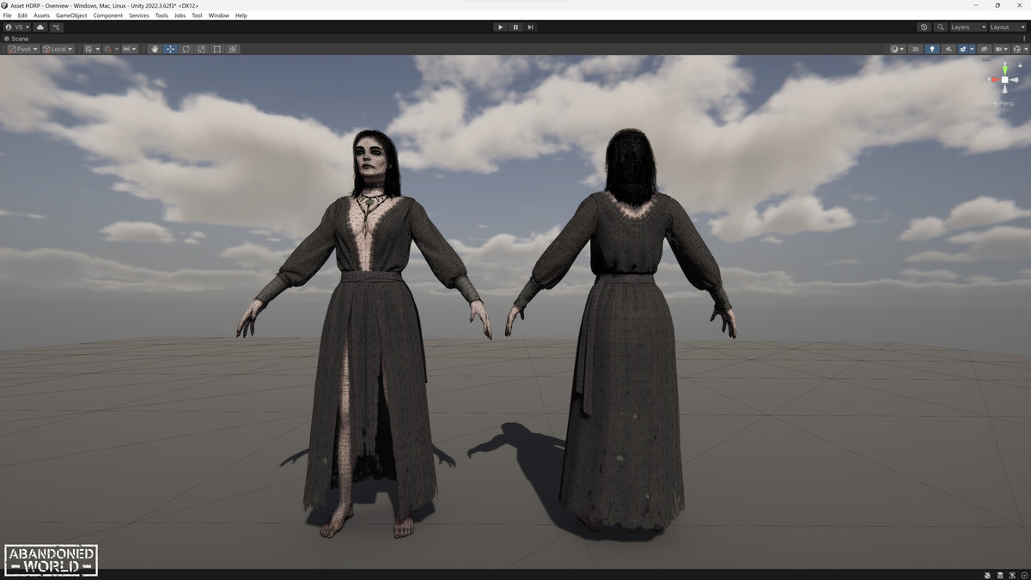Toggle scene view effects icon

pyautogui.click(x=963, y=49)
